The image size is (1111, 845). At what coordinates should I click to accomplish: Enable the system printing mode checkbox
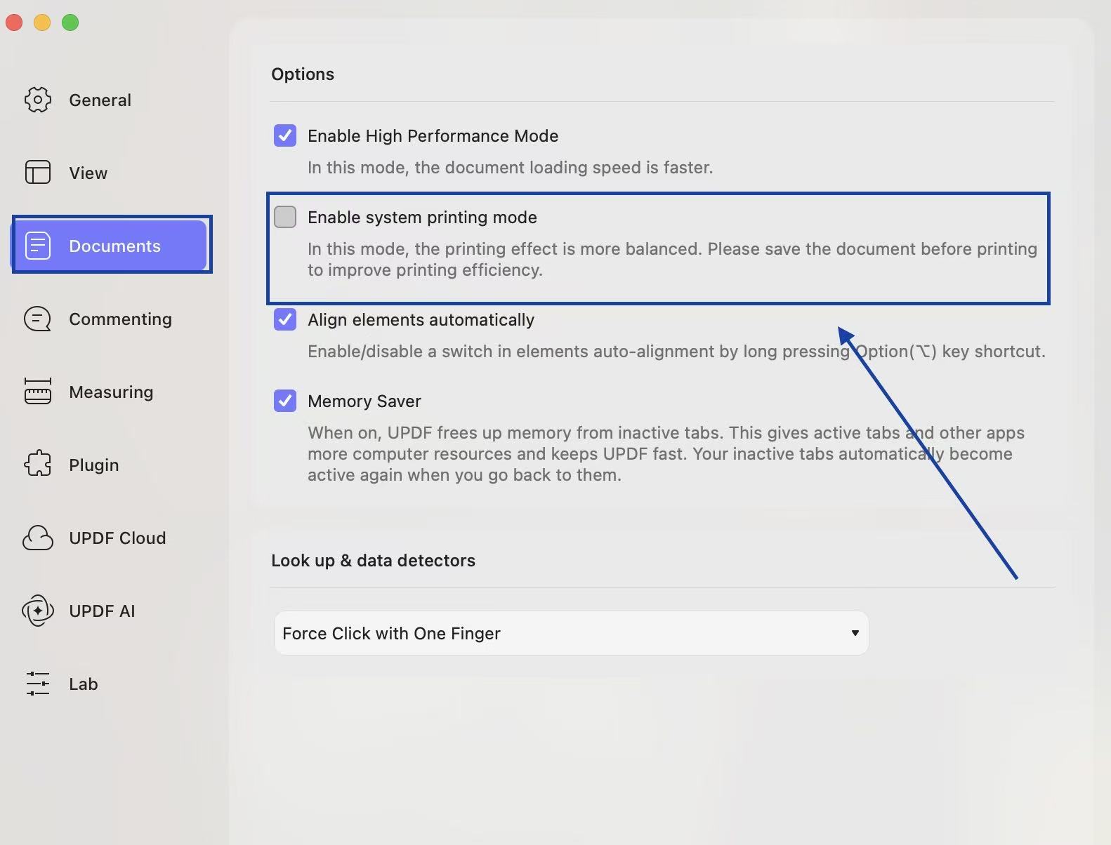tap(285, 217)
